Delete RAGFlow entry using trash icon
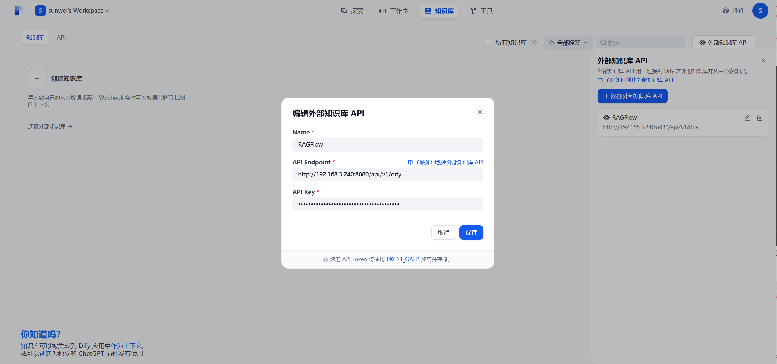The width and height of the screenshot is (777, 364). (x=760, y=118)
